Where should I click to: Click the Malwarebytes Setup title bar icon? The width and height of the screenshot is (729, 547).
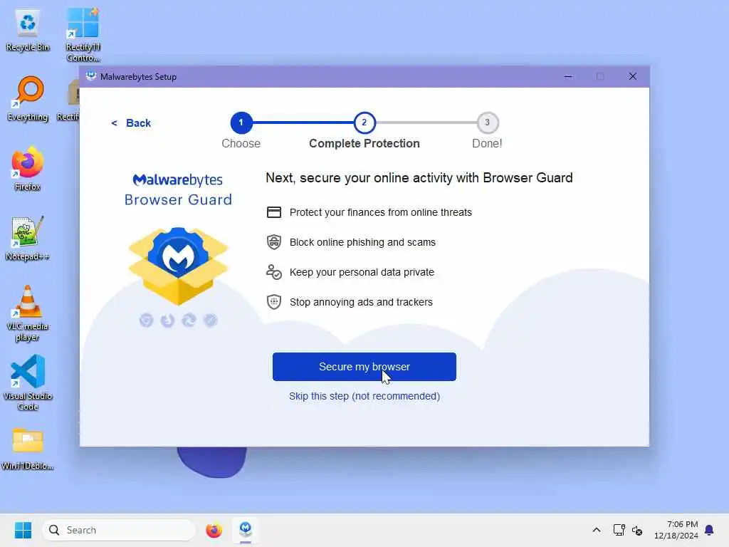[91, 76]
